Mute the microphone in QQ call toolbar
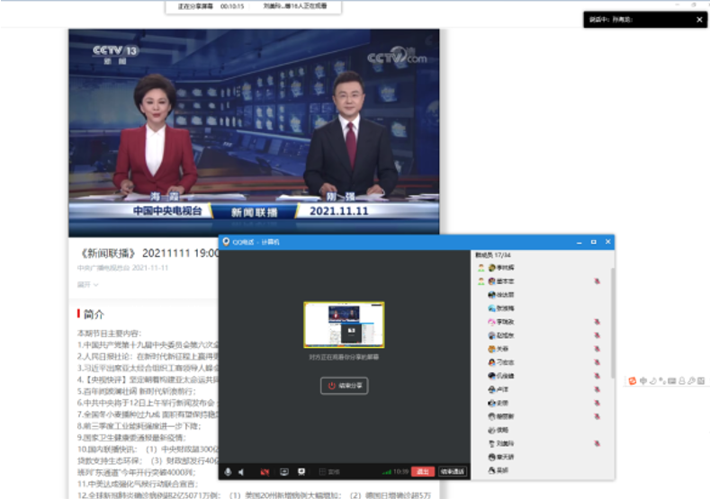This screenshot has height=499, width=710. tap(228, 471)
